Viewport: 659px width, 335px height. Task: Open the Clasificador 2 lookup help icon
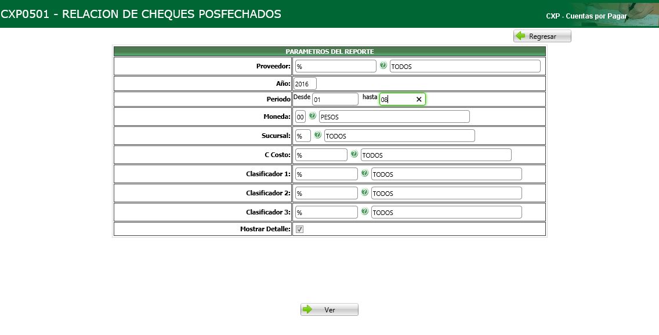[x=364, y=192]
